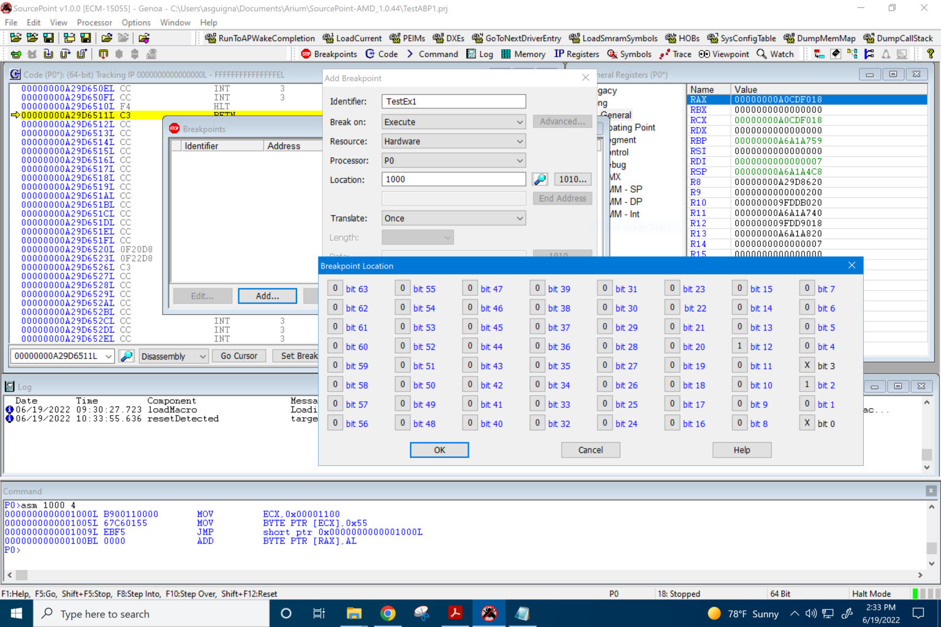This screenshot has height=627, width=941.
Task: Open the Memory view icon
Action: click(523, 54)
